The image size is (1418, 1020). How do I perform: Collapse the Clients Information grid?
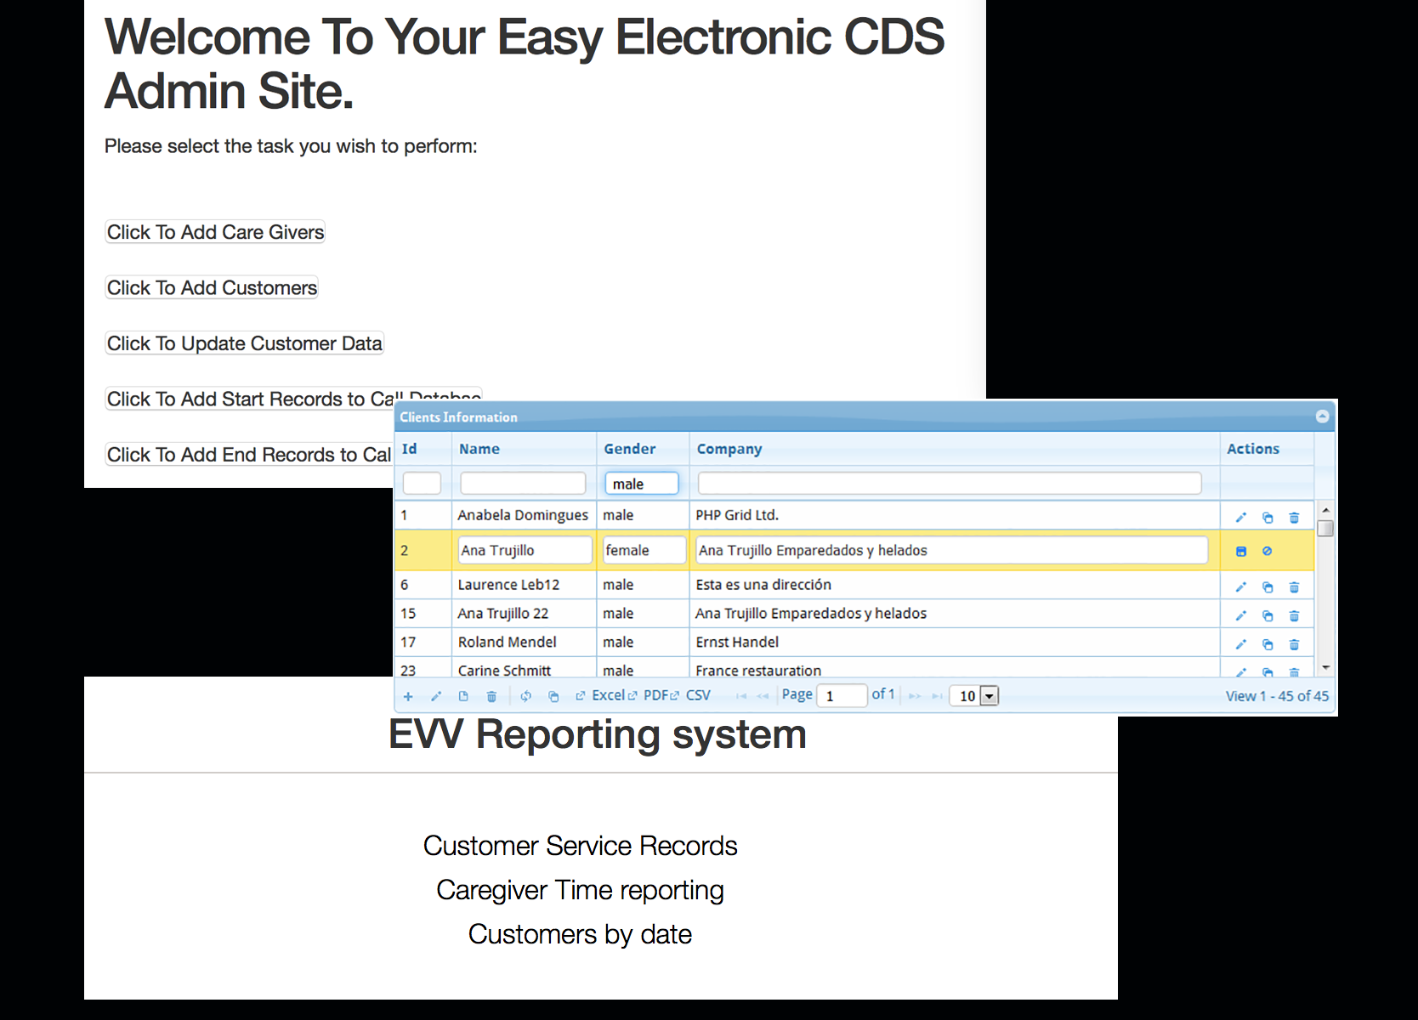pyautogui.click(x=1322, y=416)
